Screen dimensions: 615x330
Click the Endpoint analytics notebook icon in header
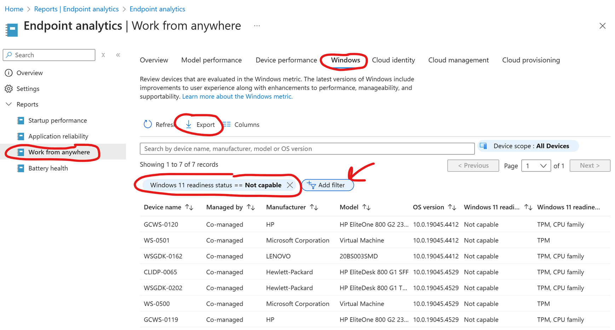click(x=12, y=30)
